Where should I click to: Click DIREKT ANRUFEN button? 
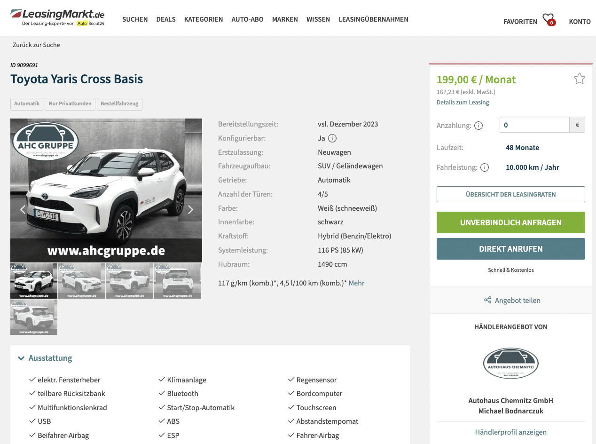point(511,249)
